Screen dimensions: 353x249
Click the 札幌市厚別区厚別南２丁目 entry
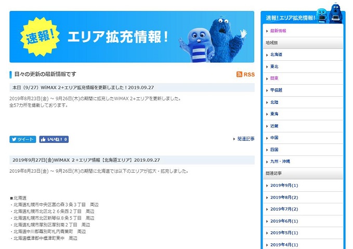click(51, 225)
